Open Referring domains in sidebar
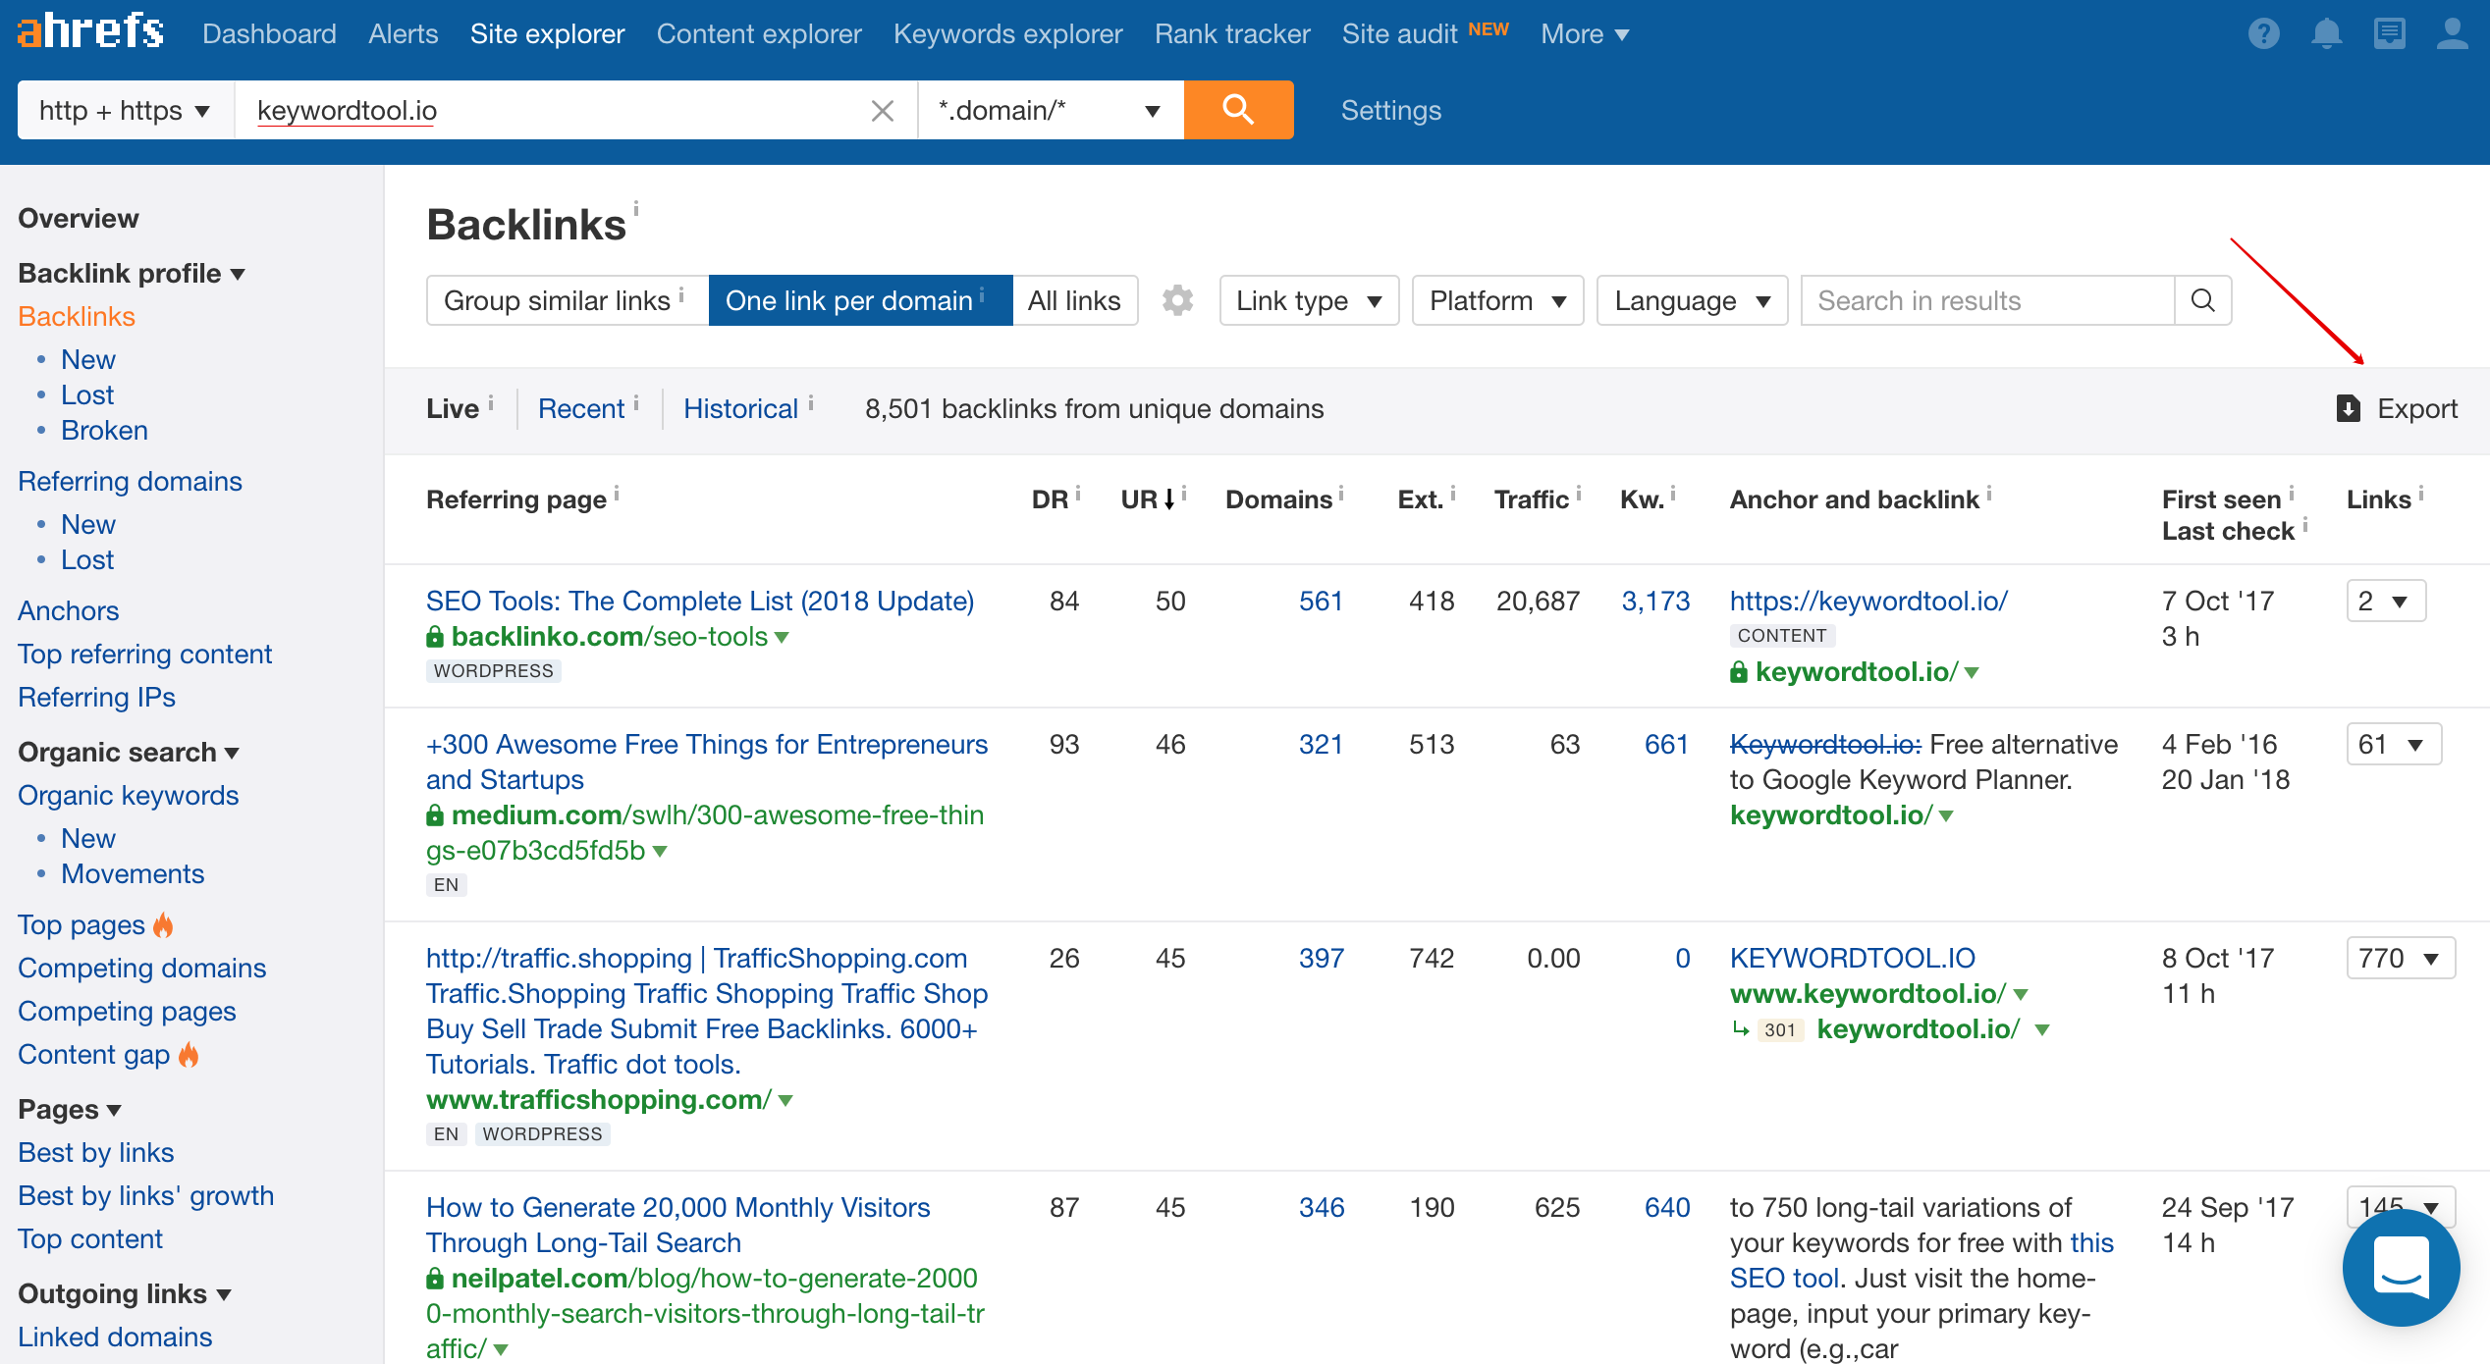Image resolution: width=2490 pixels, height=1364 pixels. 130,481
